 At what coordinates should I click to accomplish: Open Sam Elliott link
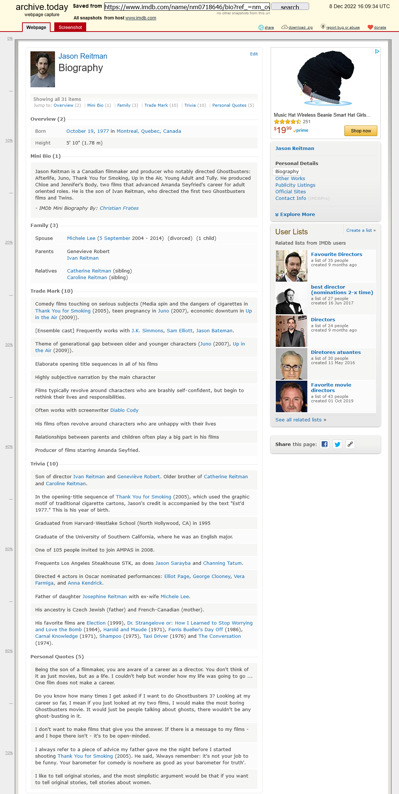(x=180, y=331)
